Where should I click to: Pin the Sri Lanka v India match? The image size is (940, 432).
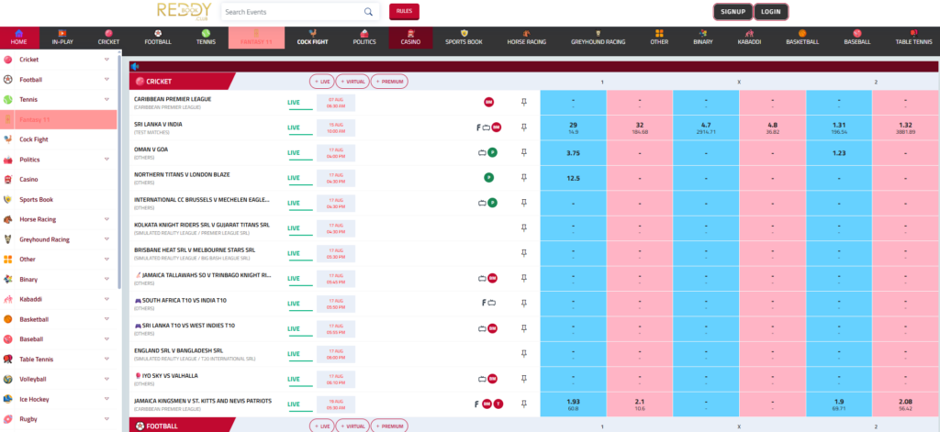pos(523,127)
